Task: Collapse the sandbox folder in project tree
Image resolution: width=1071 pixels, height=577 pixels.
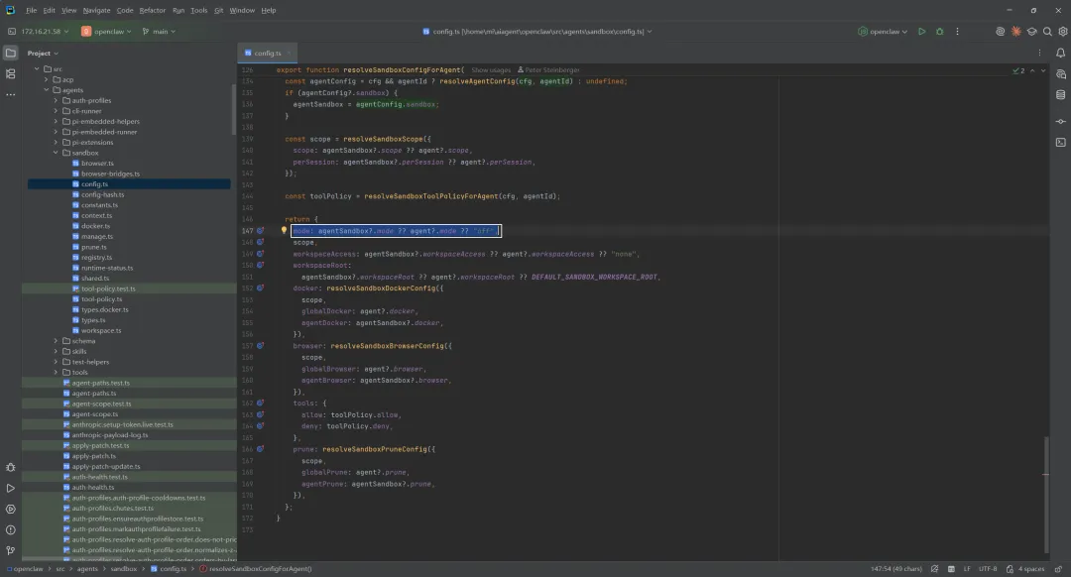Action: (56, 153)
